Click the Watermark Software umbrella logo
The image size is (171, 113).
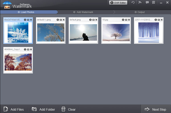tap(7, 5)
